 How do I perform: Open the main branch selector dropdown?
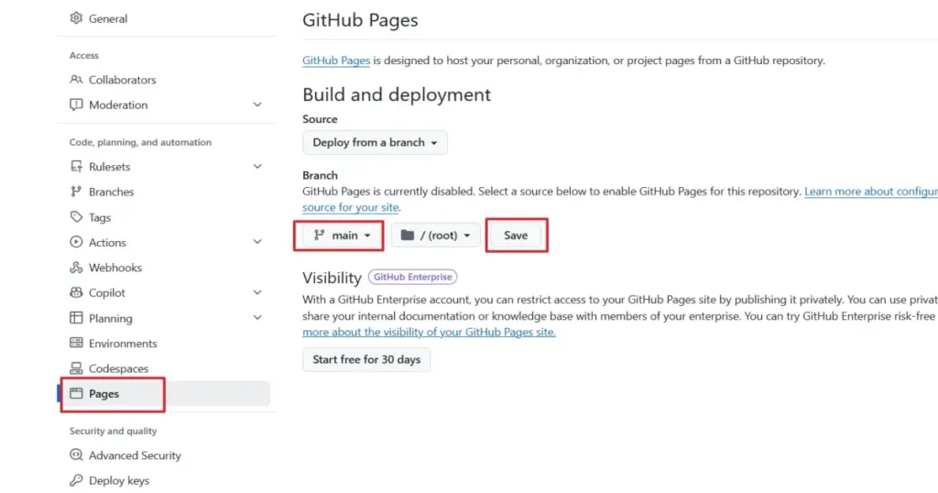(342, 236)
